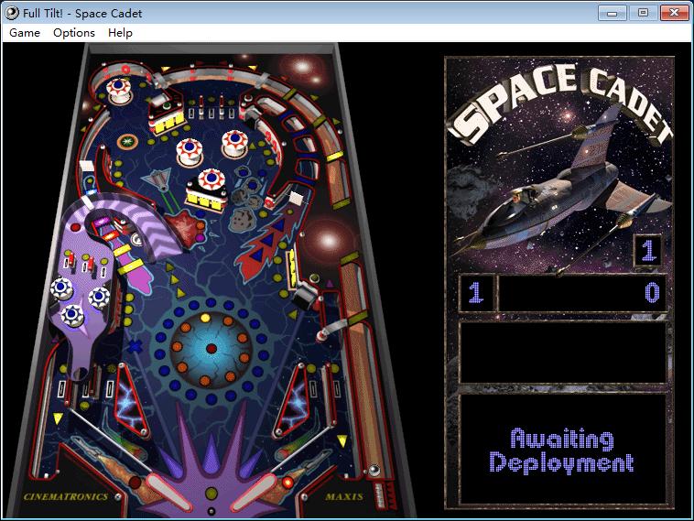694x521 pixels.
Task: Click the empty mission info panel
Action: pyautogui.click(x=563, y=353)
